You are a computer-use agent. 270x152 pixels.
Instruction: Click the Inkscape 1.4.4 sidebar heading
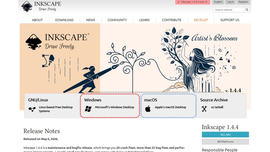220,127
